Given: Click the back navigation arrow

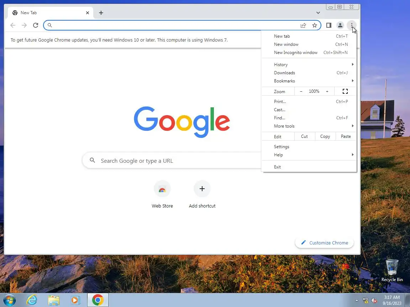Looking at the screenshot, I should click(x=12, y=25).
